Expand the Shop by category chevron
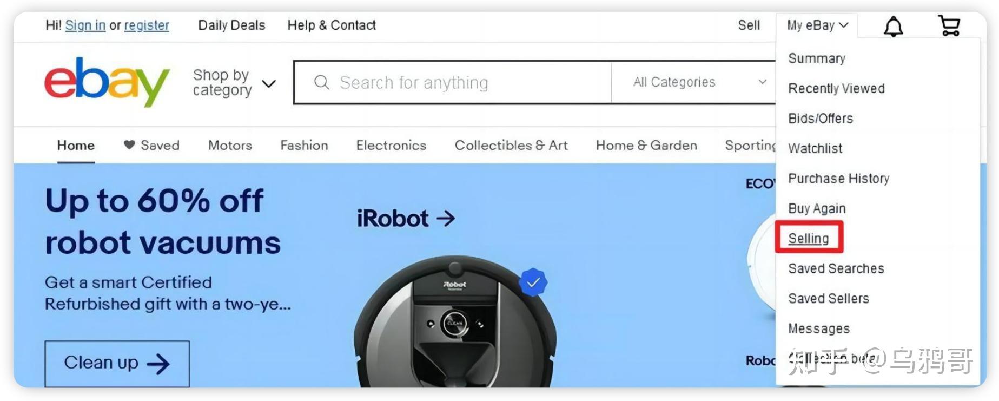This screenshot has width=999, height=401. click(269, 83)
